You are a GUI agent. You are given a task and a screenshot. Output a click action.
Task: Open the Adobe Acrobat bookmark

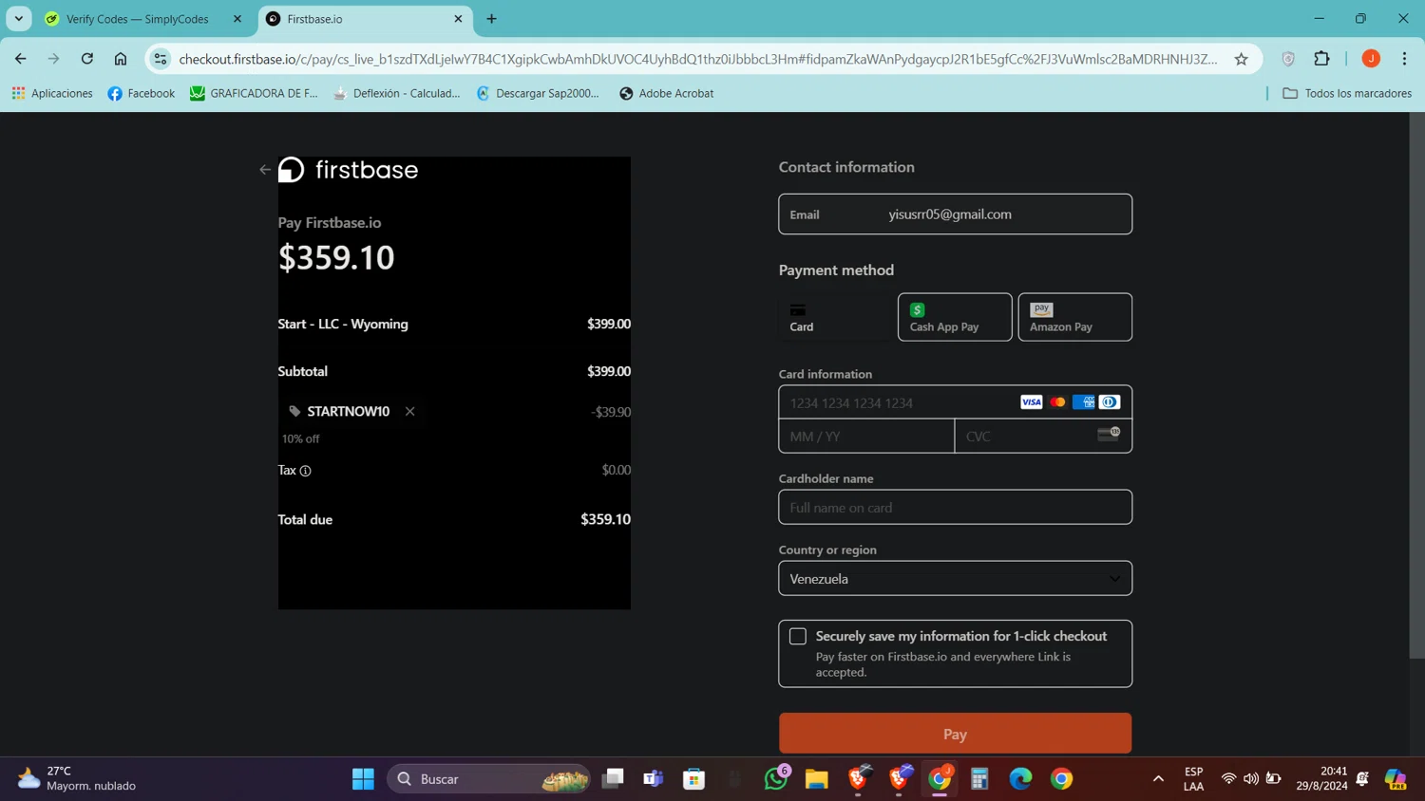(666, 93)
